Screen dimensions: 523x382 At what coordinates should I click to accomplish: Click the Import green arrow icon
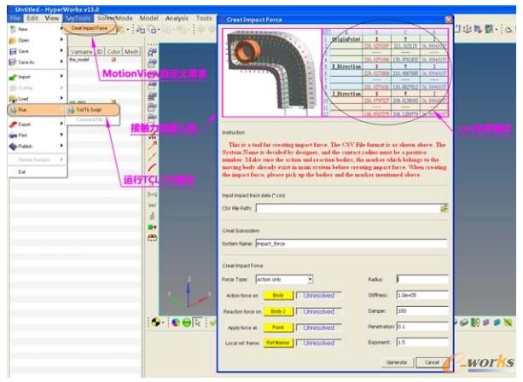[13, 77]
